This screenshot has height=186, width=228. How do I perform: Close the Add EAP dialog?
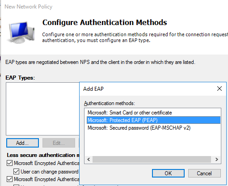coord(220,89)
